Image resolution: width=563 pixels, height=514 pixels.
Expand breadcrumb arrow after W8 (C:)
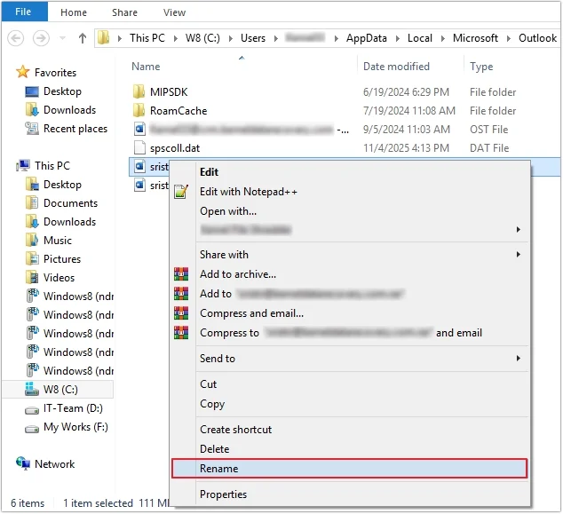point(231,38)
